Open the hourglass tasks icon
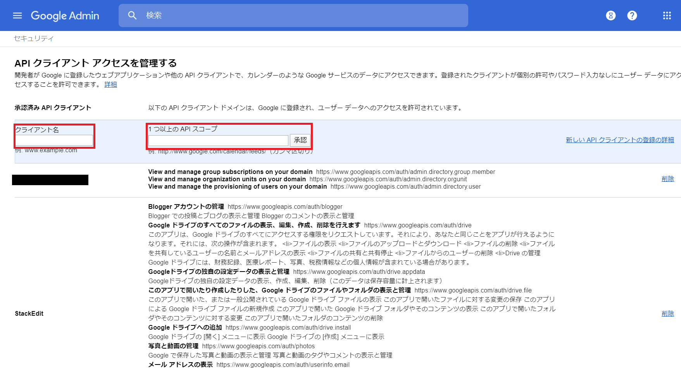Image resolution: width=681 pixels, height=368 pixels. pos(611,15)
